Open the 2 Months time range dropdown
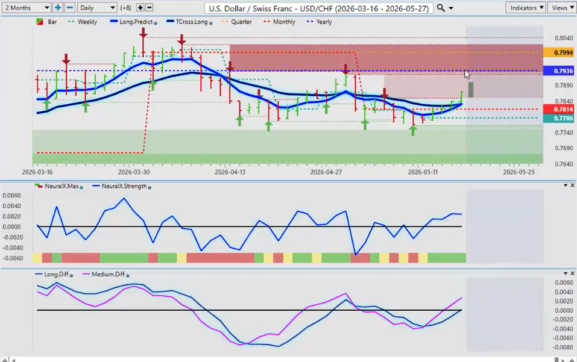The width and height of the screenshot is (577, 362). coord(26,7)
